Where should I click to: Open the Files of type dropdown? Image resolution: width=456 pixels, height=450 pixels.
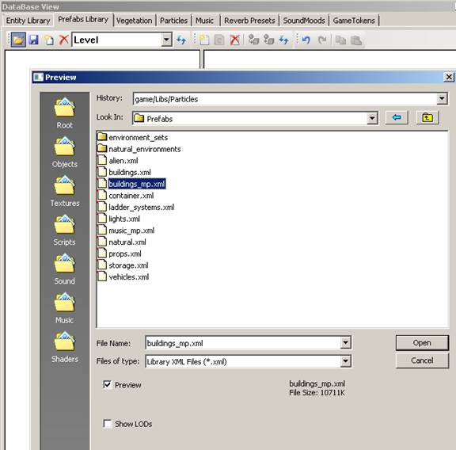345,361
